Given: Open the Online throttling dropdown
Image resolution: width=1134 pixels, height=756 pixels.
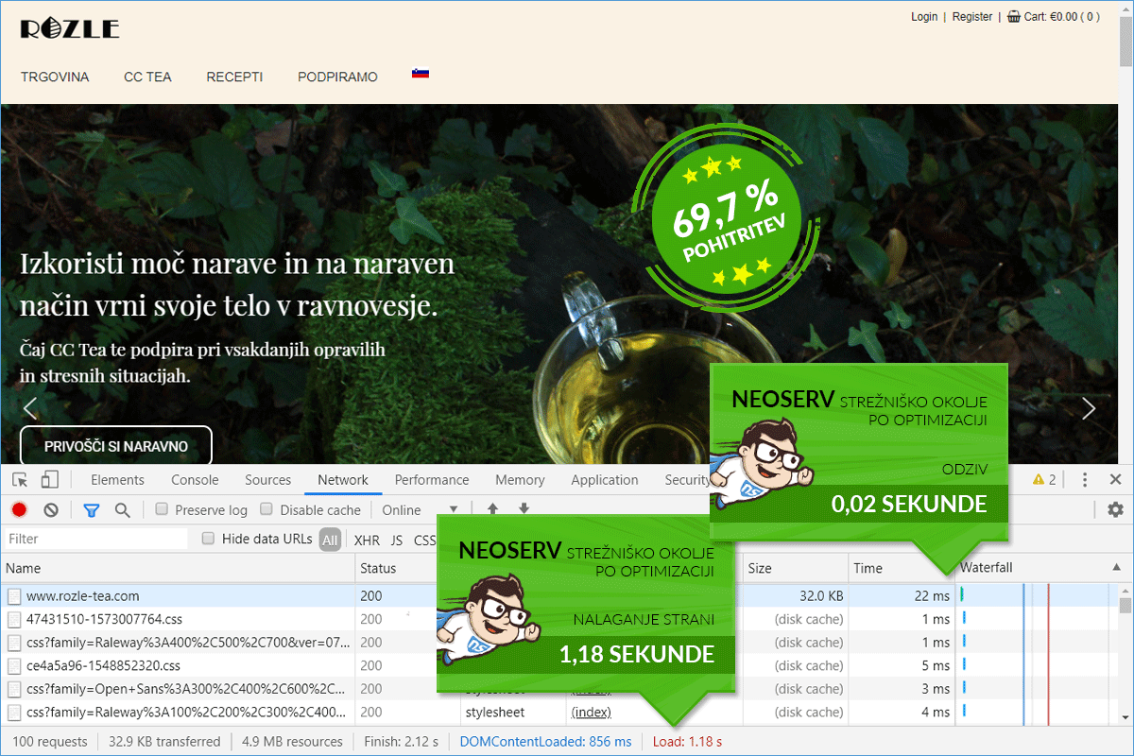Looking at the screenshot, I should click(420, 510).
